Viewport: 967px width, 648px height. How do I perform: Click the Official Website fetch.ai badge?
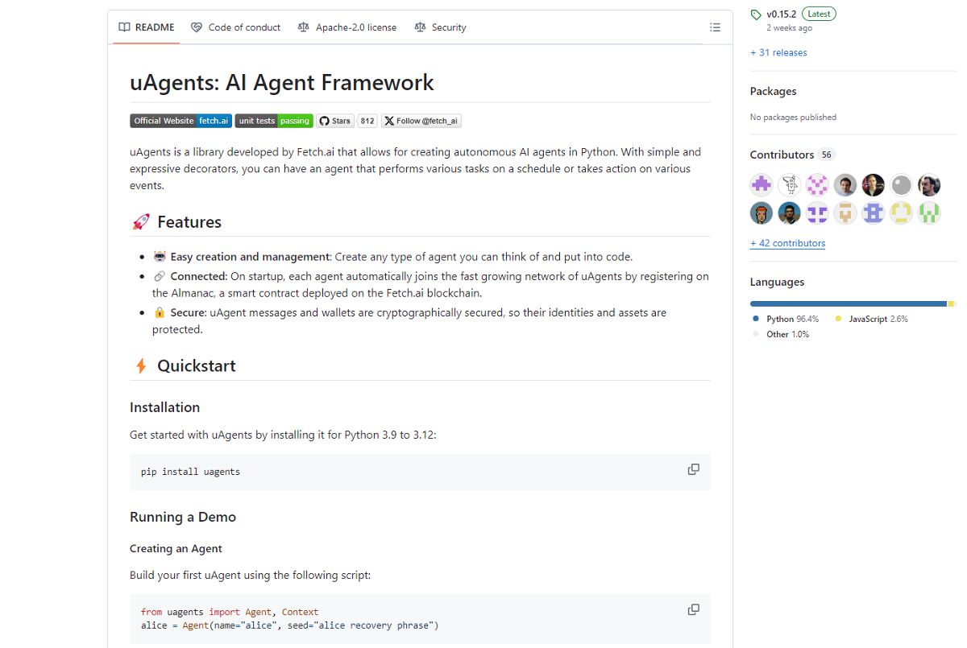click(181, 121)
